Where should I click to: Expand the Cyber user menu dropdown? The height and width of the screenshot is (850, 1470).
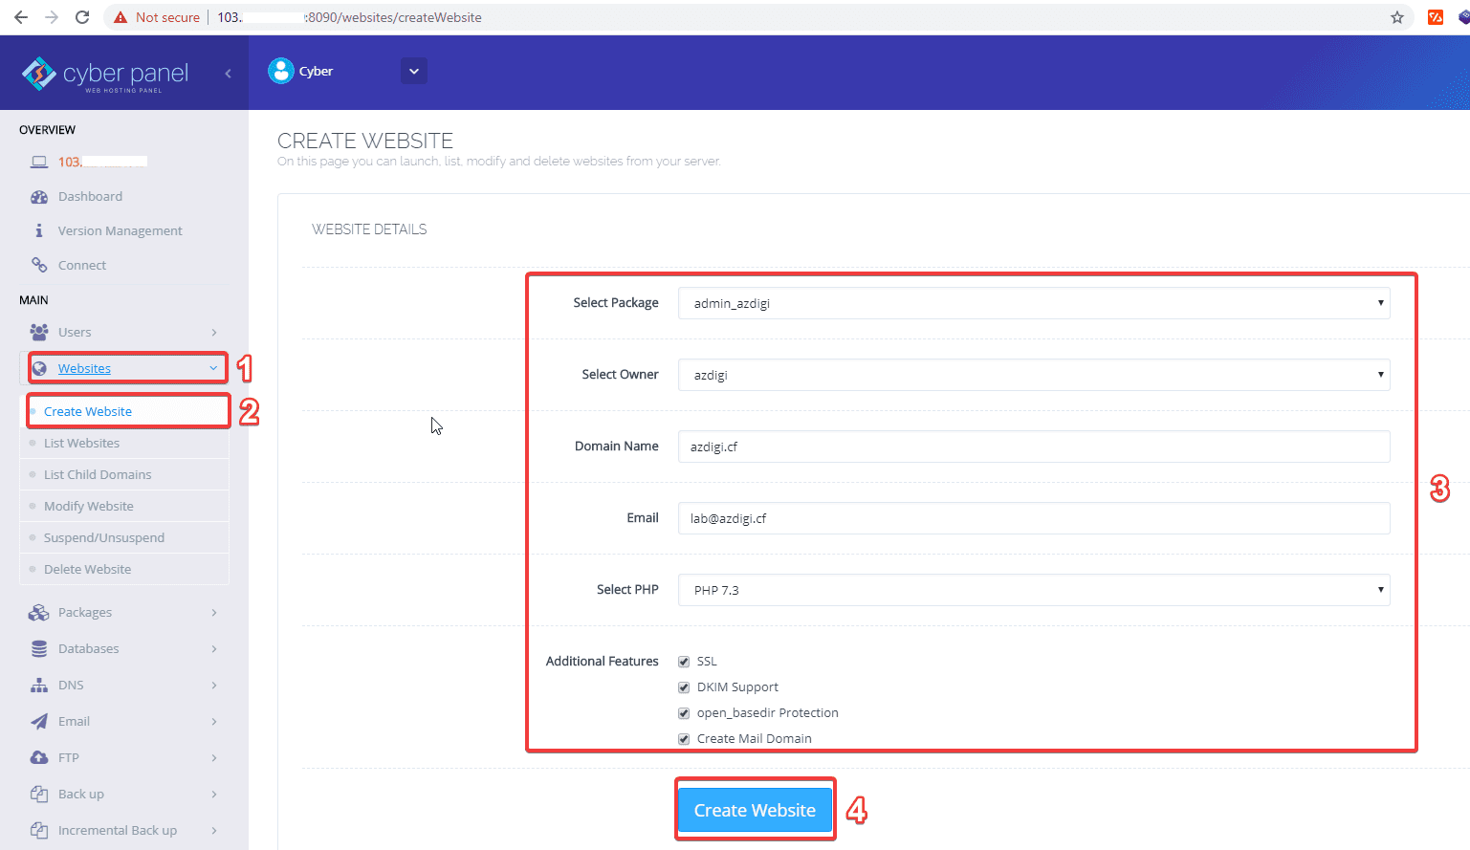coord(414,72)
